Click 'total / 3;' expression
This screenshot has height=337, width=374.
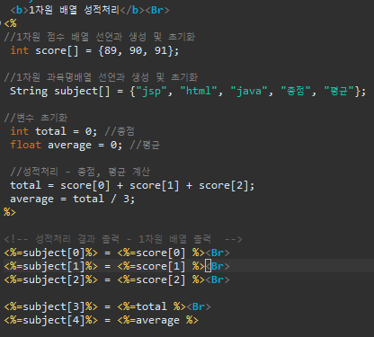click(x=104, y=199)
